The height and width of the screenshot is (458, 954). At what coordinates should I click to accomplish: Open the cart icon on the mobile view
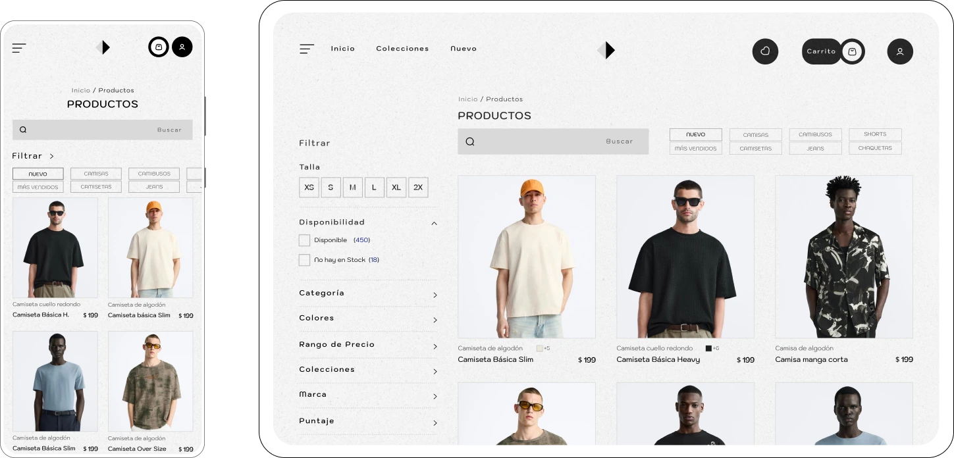click(x=158, y=47)
